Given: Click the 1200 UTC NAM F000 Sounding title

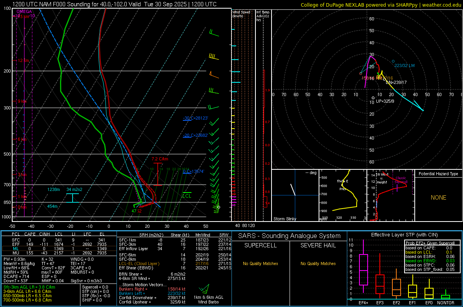Looking at the screenshot, I should pos(114,4).
